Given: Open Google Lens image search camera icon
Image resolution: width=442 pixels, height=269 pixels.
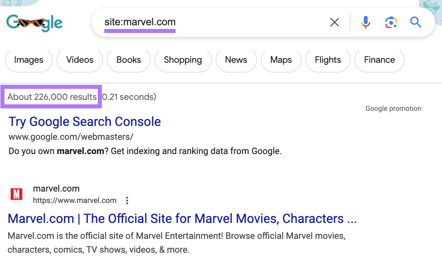Looking at the screenshot, I should point(391,22).
